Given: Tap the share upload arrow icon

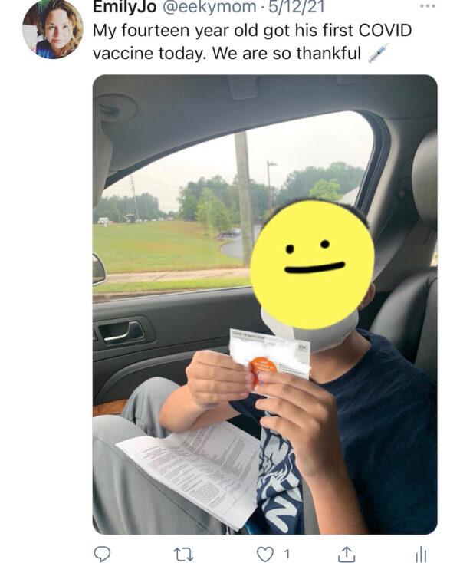Looking at the screenshot, I should [x=347, y=554].
